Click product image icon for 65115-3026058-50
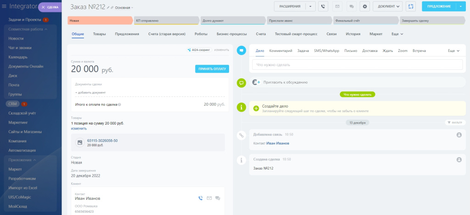Viewport: 470px width, 215px height. (79, 143)
